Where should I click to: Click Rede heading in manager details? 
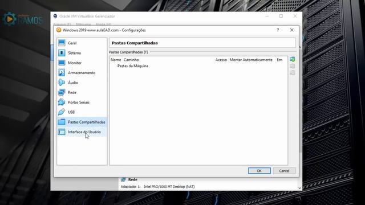click(133, 179)
